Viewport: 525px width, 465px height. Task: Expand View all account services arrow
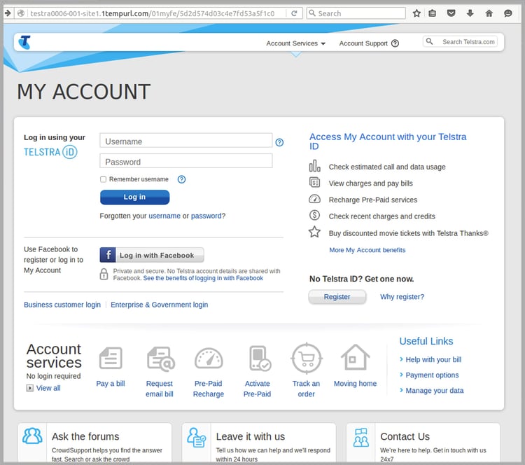click(x=30, y=388)
